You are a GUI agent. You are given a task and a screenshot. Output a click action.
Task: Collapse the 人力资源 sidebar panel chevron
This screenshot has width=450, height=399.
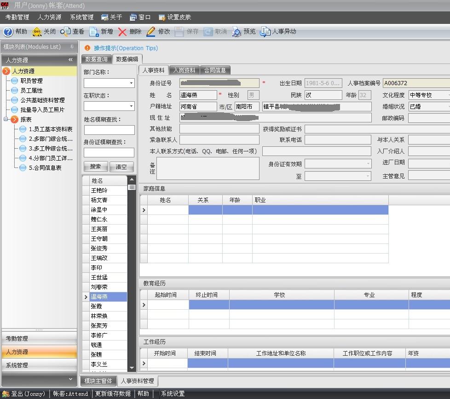[x=70, y=60]
